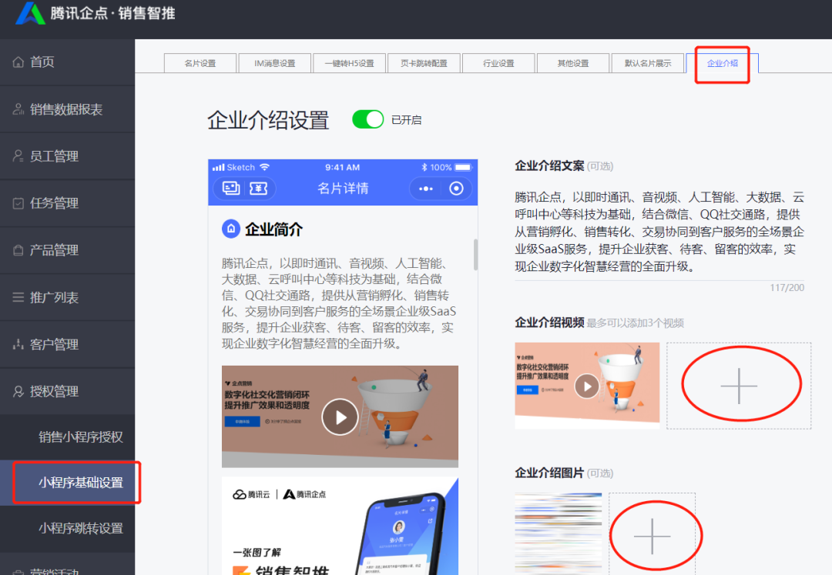832x575 pixels.
Task: Open the 一键转H5设置 tab
Action: click(349, 63)
